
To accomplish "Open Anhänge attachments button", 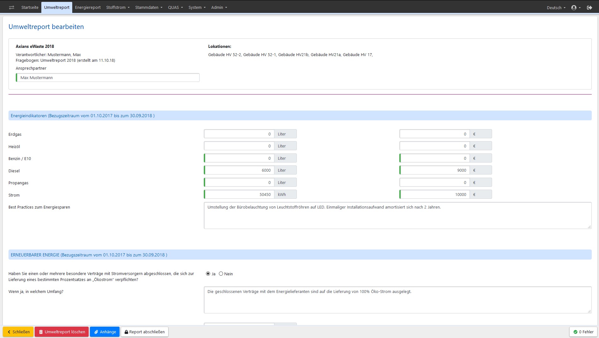I will point(105,332).
